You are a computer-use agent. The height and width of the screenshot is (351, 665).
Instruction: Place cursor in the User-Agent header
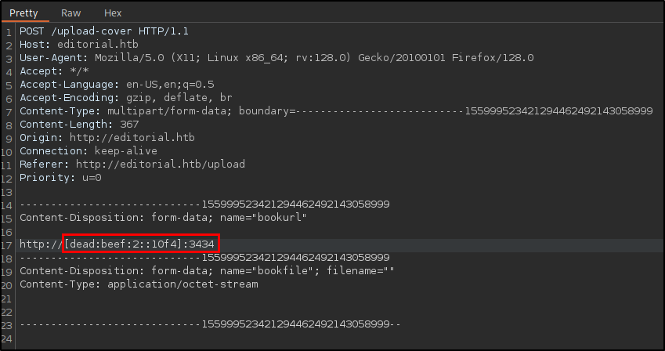pyautogui.click(x=276, y=58)
